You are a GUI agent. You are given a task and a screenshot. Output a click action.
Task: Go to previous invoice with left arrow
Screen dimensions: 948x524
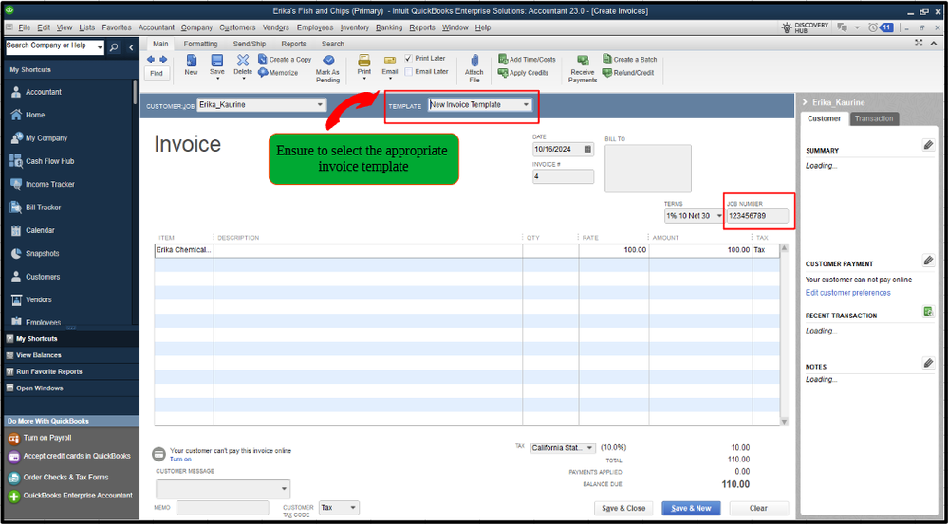[x=151, y=59]
